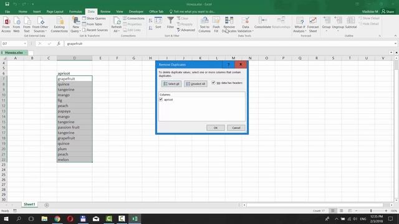Screen dimensions: 399x224
Task: Click the Windows Start button
Action: pyautogui.click(x=6, y=218)
